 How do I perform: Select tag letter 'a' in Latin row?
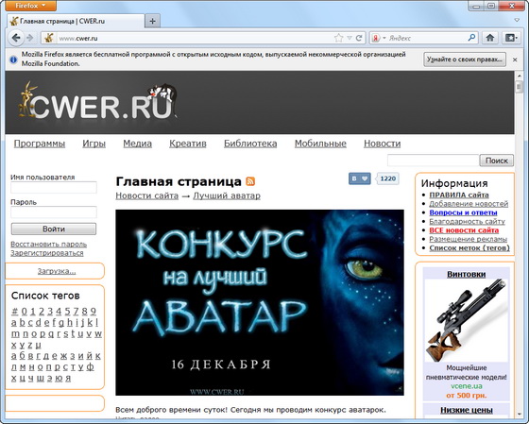pos(14,322)
